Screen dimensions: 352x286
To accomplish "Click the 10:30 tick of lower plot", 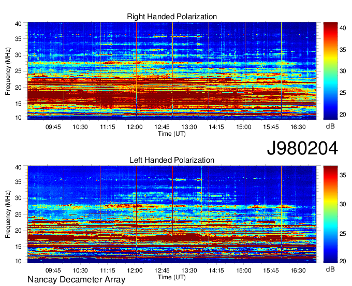I will coord(80,270).
